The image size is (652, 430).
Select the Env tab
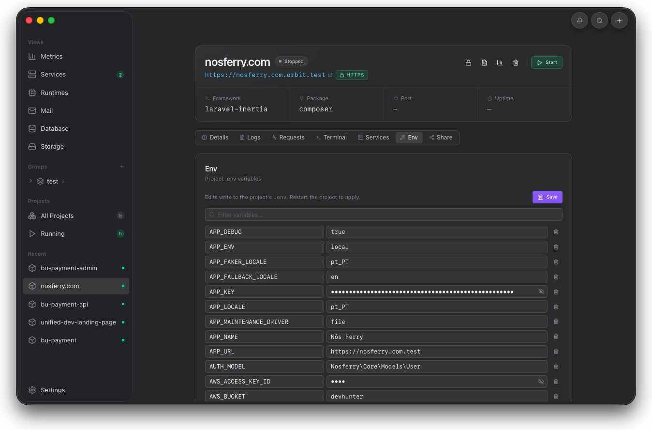coord(409,138)
